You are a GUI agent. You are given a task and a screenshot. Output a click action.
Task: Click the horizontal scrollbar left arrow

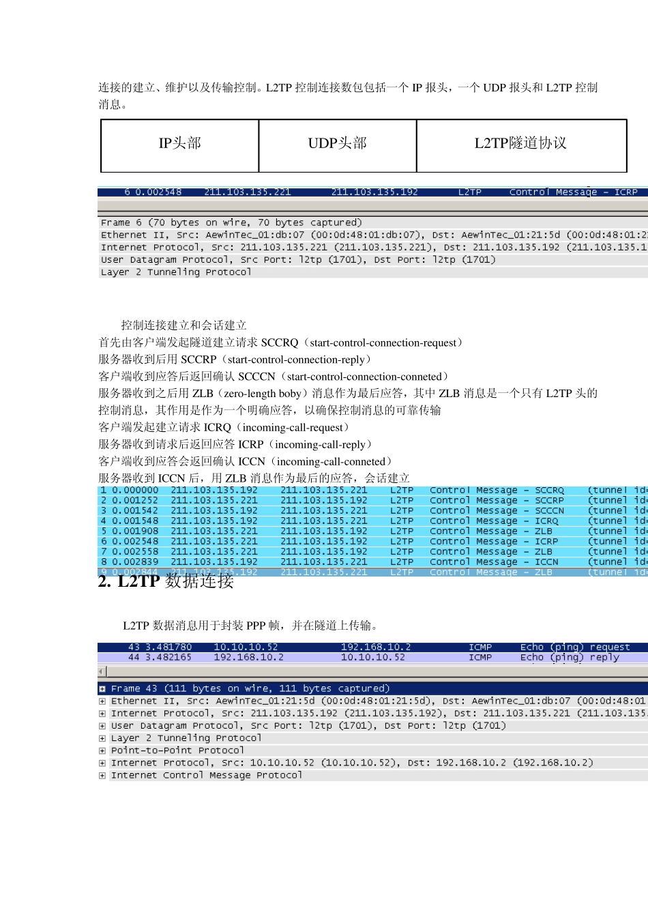102,672
